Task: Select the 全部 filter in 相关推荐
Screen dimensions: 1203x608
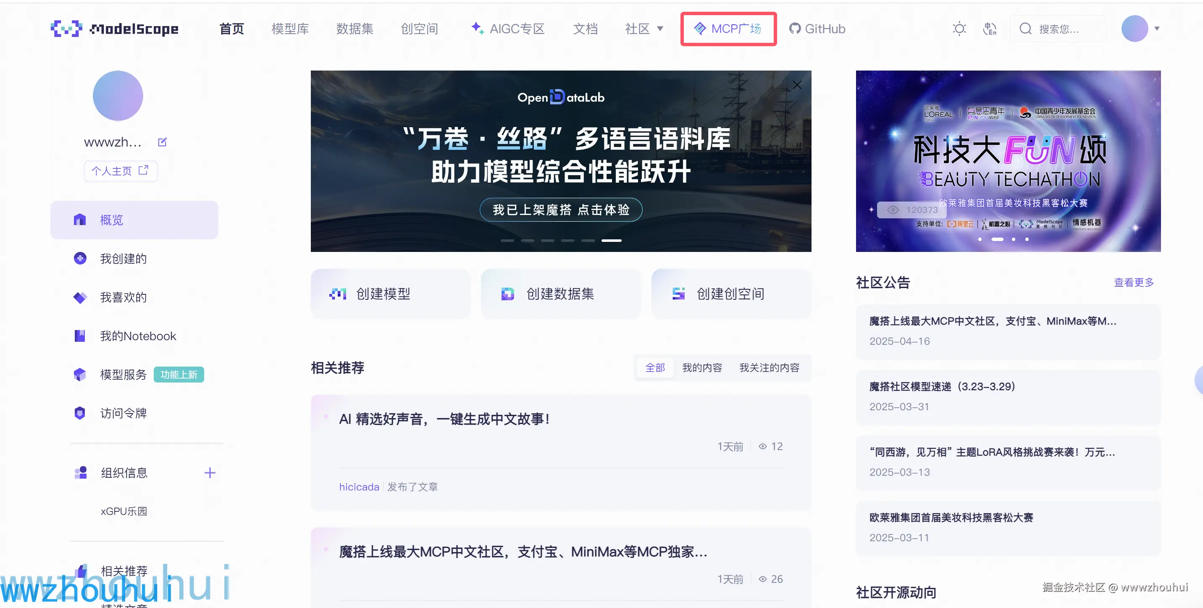Action: click(655, 367)
